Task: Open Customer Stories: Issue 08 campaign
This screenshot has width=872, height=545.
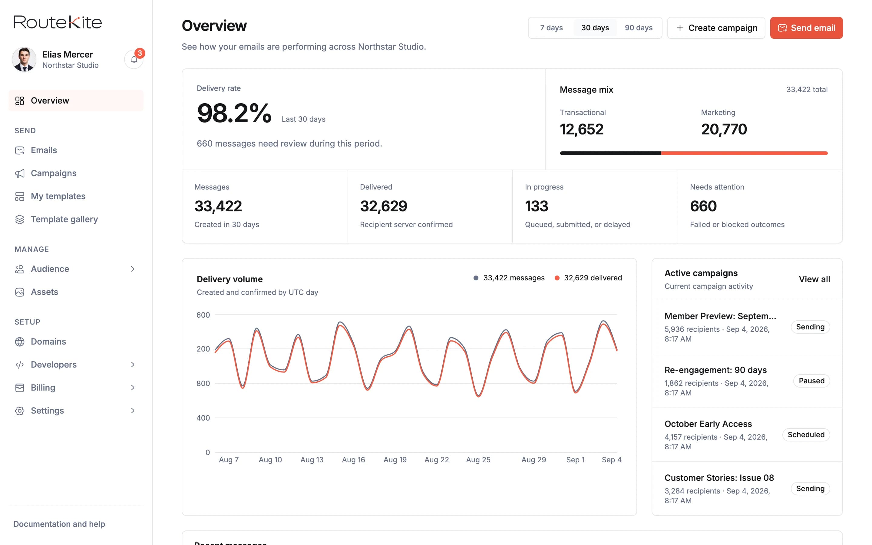Action: pyautogui.click(x=747, y=489)
